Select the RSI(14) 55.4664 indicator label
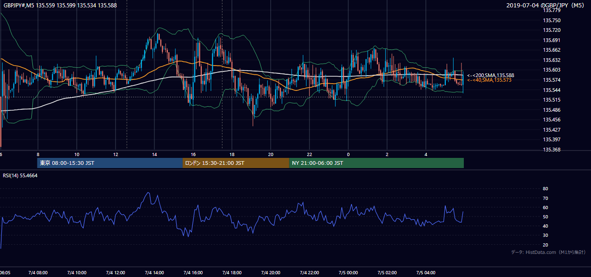Image resolution: width=591 pixels, height=277 pixels. pos(20,175)
